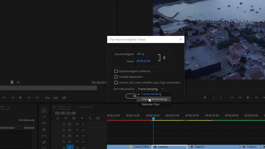Click the export frame camera icon
Viewport: 265px width, 149px height.
tap(64, 97)
